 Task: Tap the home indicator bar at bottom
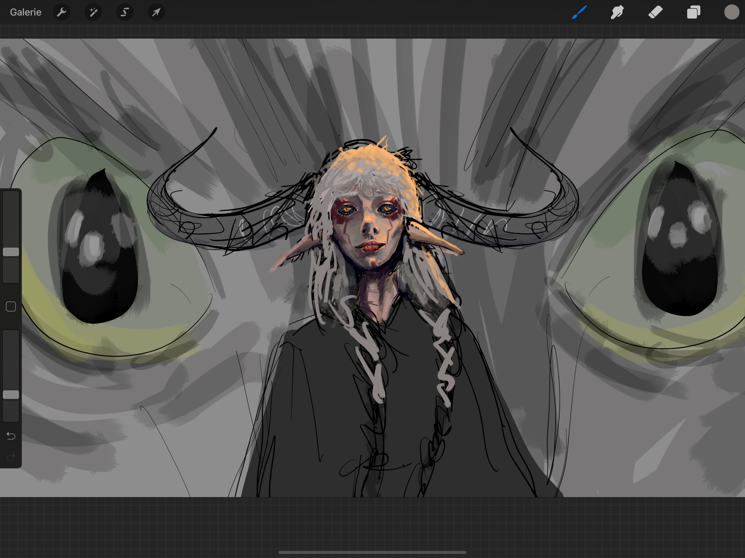tap(372, 552)
